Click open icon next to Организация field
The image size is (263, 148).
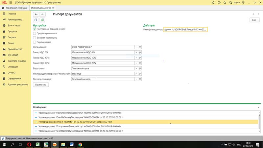click(140, 47)
